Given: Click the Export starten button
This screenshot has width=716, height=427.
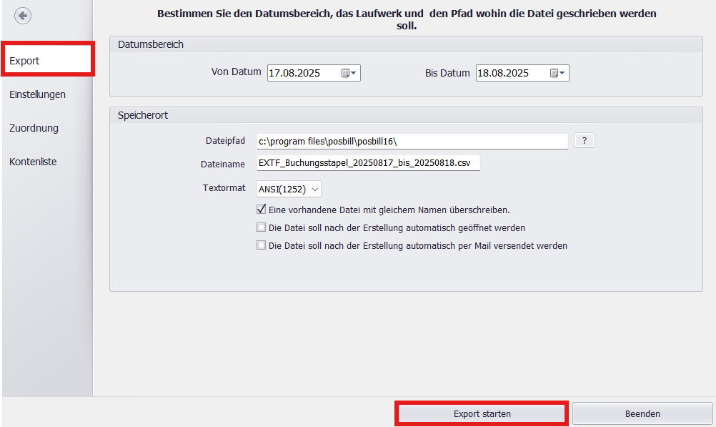Looking at the screenshot, I should tap(481, 413).
